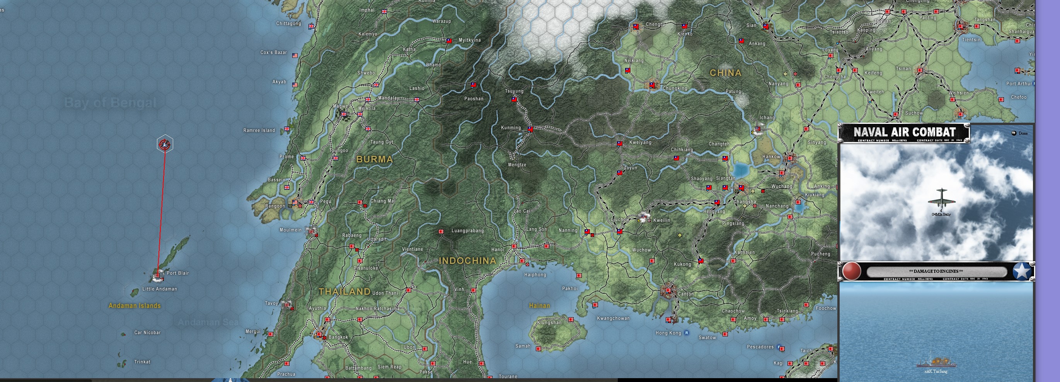Screen dimensions: 1060x382
Task: Select the Chengtu base flag
Action: tap(636, 26)
